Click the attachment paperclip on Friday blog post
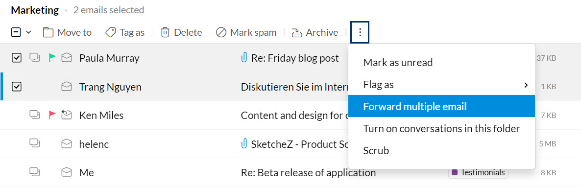 (x=244, y=58)
